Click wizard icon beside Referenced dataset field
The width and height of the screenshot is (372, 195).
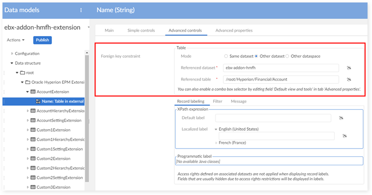pyautogui.click(x=349, y=68)
